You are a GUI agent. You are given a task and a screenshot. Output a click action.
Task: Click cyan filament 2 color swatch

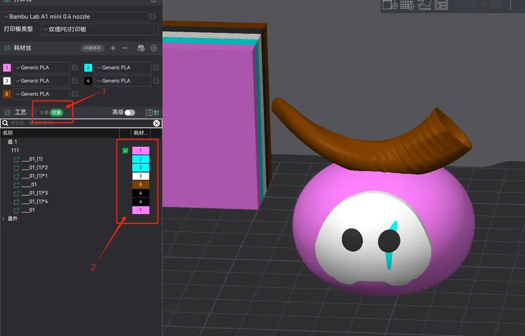coord(88,67)
